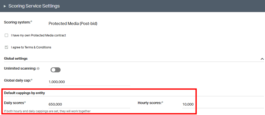Image resolution: width=265 pixels, height=115 pixels.
Task: Click the "I agree to Terms & Conditions" text
Action: click(x=31, y=47)
